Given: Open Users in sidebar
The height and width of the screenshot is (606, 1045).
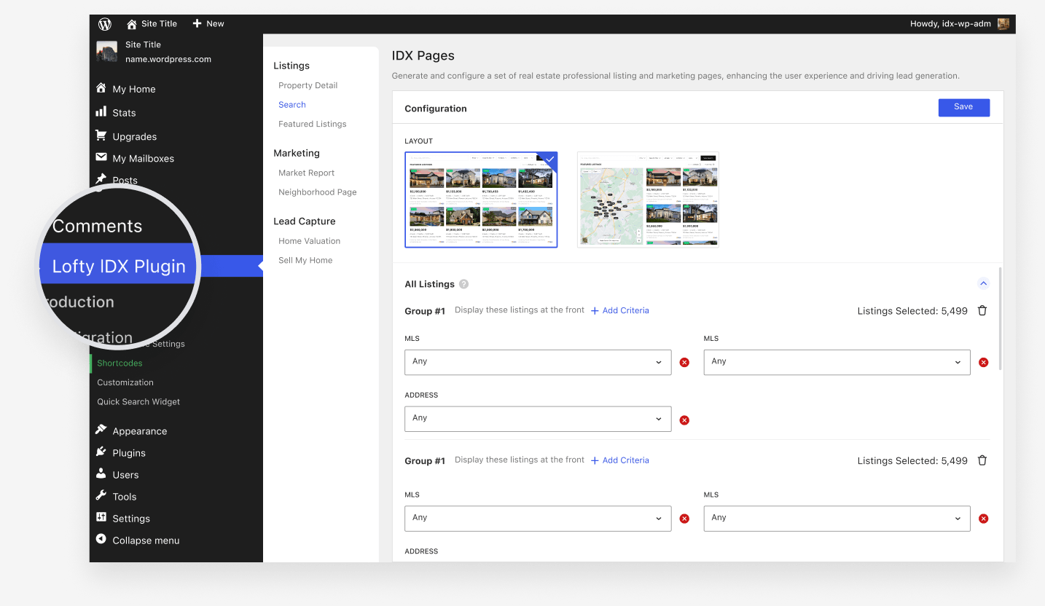Looking at the screenshot, I should pos(117,475).
